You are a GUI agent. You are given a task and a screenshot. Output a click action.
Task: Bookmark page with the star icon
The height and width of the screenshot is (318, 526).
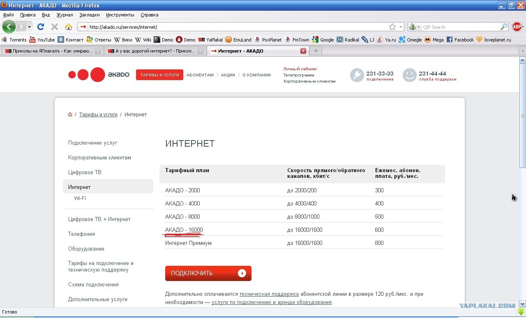pos(392,27)
